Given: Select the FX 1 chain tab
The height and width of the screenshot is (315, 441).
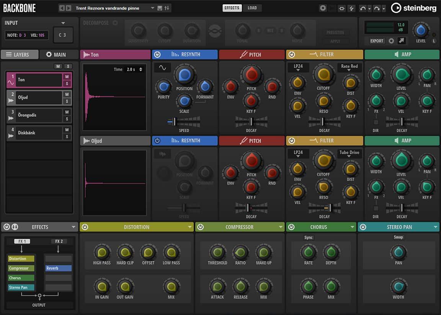Looking at the screenshot, I should coord(22,241).
